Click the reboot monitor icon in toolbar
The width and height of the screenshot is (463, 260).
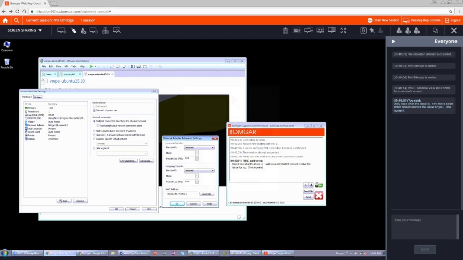coord(94,31)
